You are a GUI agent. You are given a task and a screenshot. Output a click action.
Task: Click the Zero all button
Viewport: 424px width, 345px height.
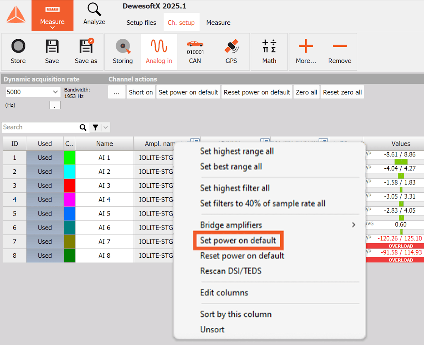tap(306, 92)
